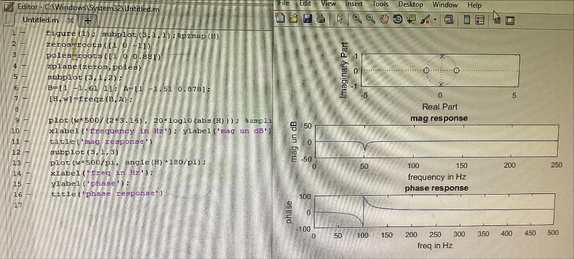The height and width of the screenshot is (259, 574).
Task: Click the notch dip in magnitude plot
Action: pos(365,147)
